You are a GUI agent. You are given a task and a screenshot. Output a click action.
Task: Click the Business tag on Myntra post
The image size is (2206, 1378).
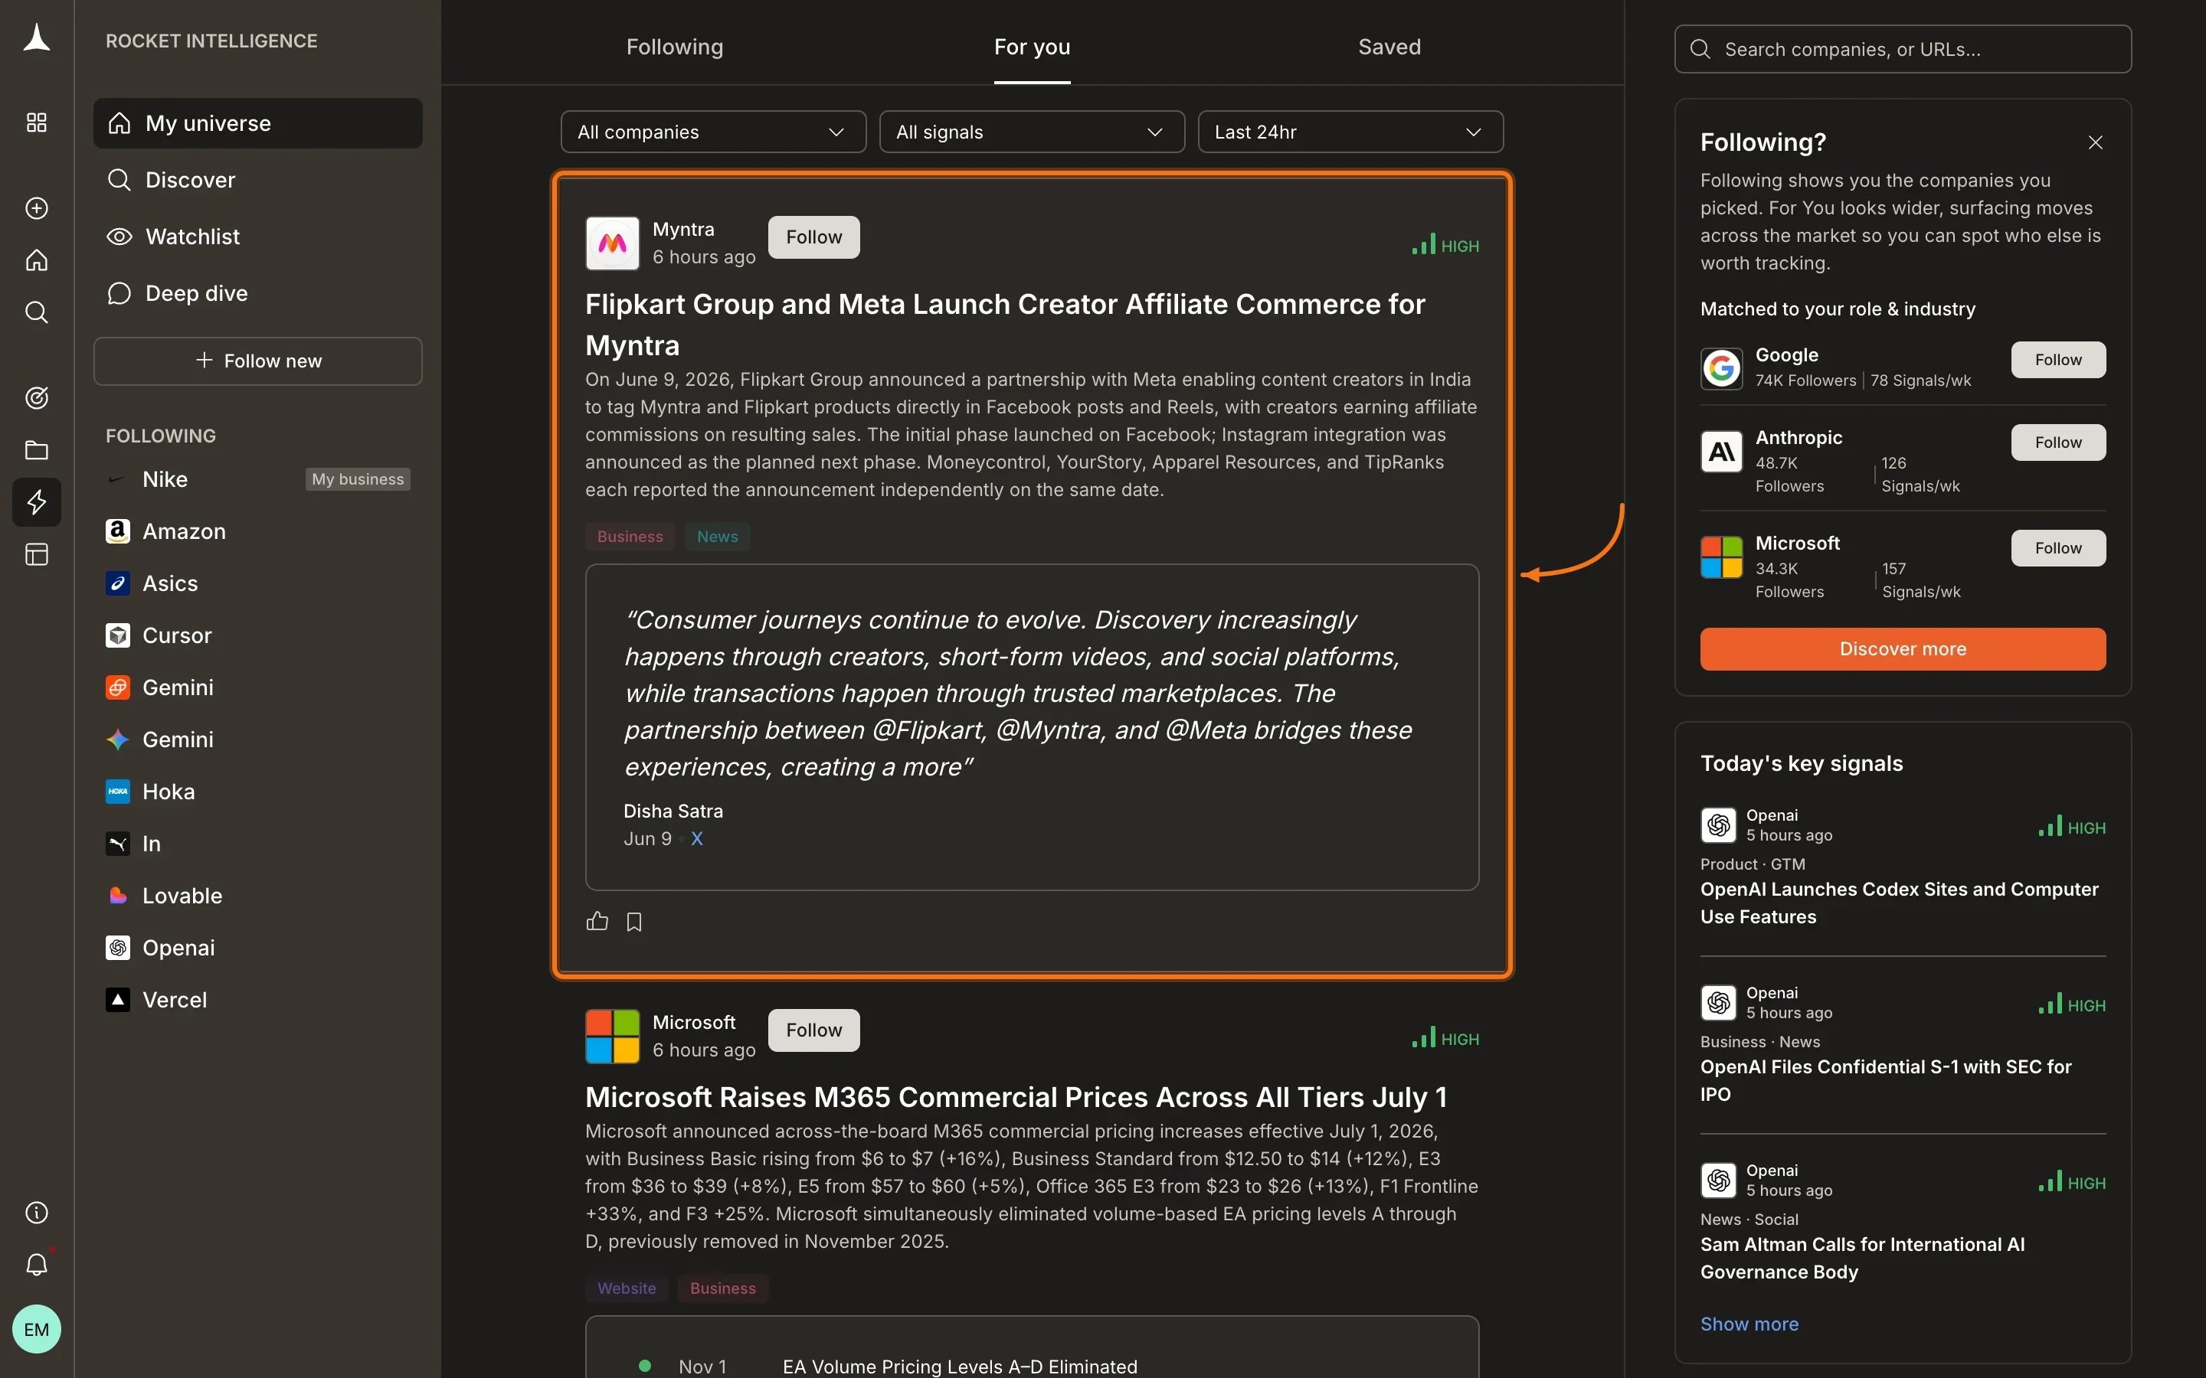pyautogui.click(x=630, y=537)
